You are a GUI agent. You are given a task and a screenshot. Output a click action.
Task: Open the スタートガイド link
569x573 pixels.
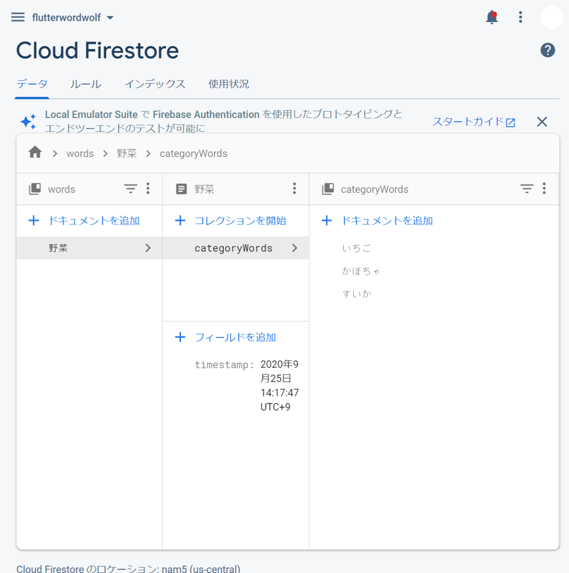474,122
